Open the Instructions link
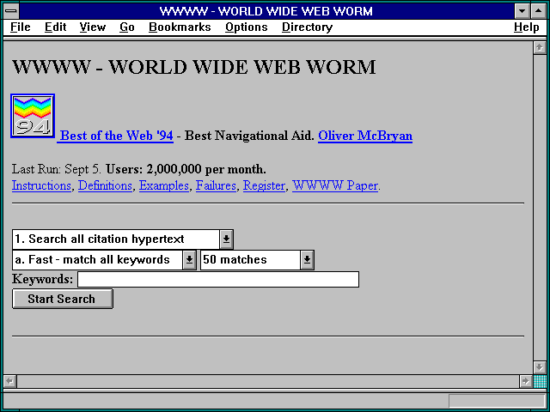550x412 pixels. (41, 185)
